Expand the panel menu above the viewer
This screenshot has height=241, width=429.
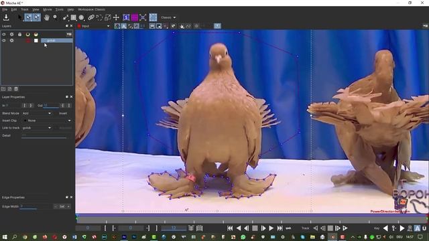point(426,26)
